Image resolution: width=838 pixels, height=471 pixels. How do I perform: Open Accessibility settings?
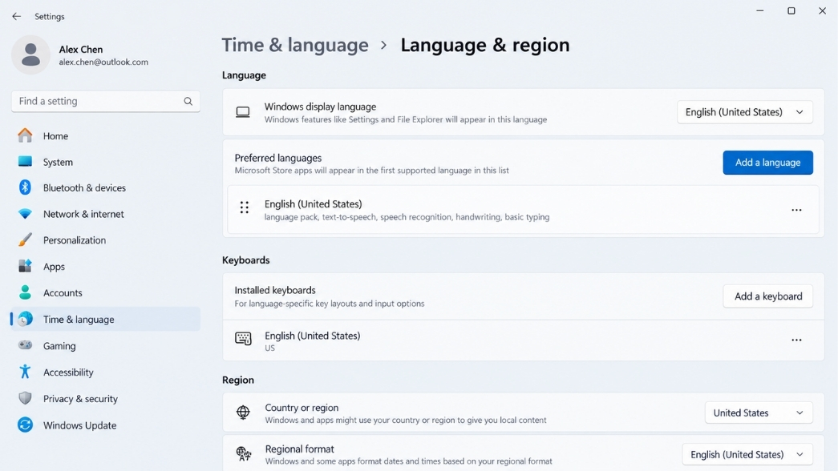coord(105,372)
